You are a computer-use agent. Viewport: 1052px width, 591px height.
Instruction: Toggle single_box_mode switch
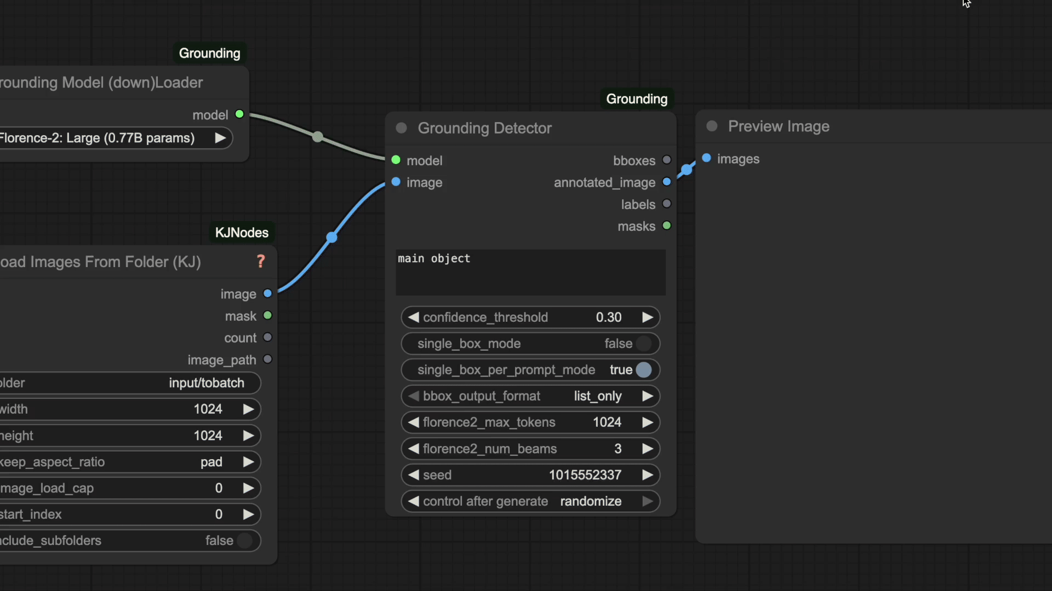[644, 344]
